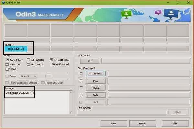This screenshot has height=129, width=194.
Task: Expand the AP RAM dropdown
Action: [28, 76]
